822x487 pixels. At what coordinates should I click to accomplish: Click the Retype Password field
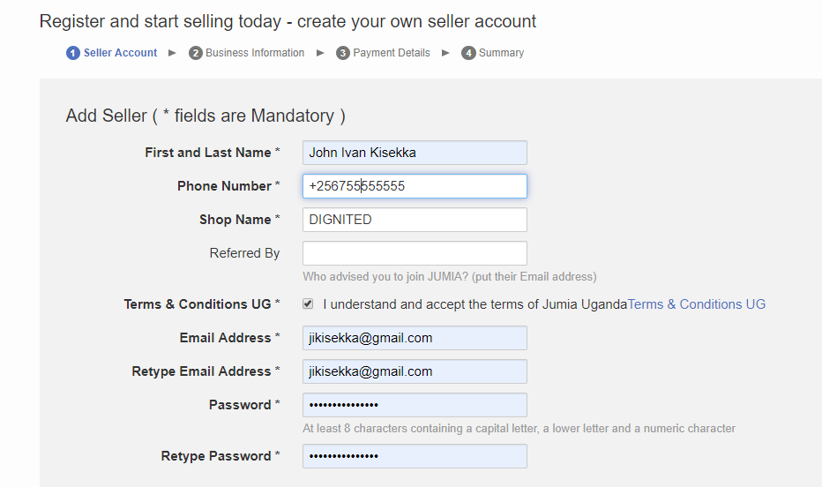coord(415,456)
